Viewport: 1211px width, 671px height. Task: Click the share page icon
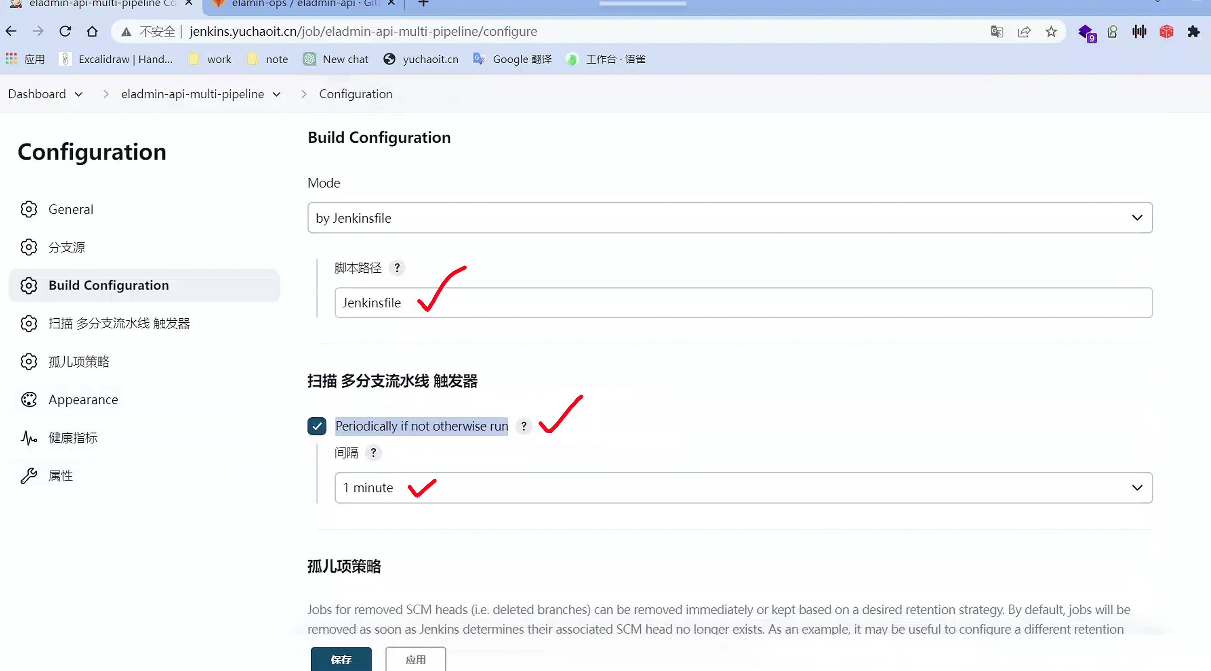pyautogui.click(x=1024, y=31)
